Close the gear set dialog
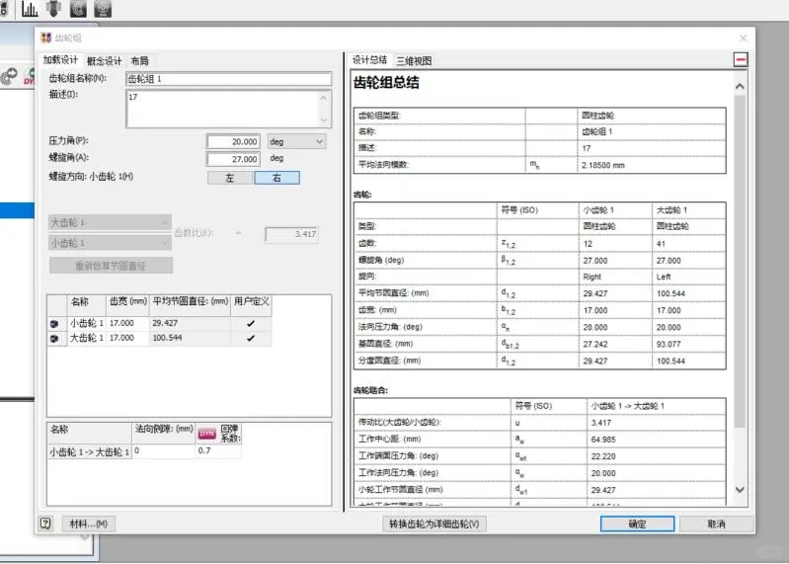The height and width of the screenshot is (564, 789). [743, 38]
